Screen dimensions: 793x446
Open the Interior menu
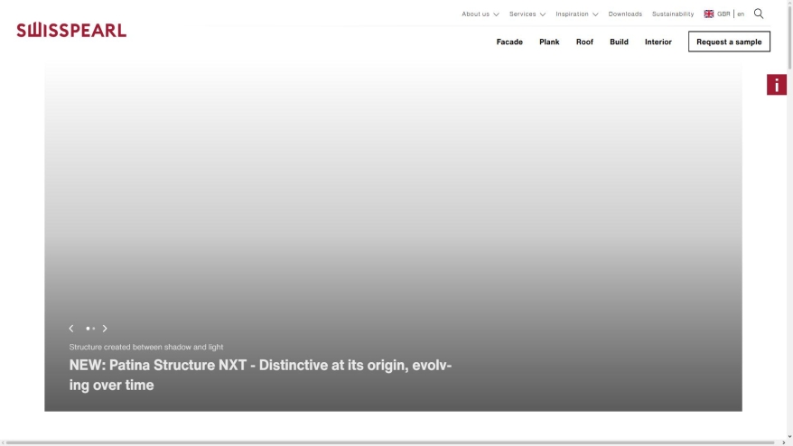pyautogui.click(x=658, y=42)
